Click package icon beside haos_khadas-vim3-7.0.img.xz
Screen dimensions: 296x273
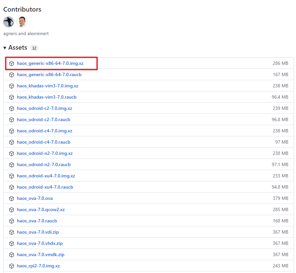coord(12,86)
